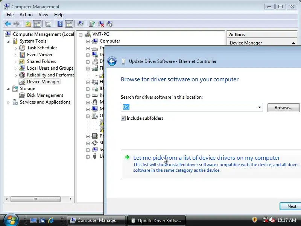
Task: Click the Switch between windows quick launch icon
Action: coord(42,220)
